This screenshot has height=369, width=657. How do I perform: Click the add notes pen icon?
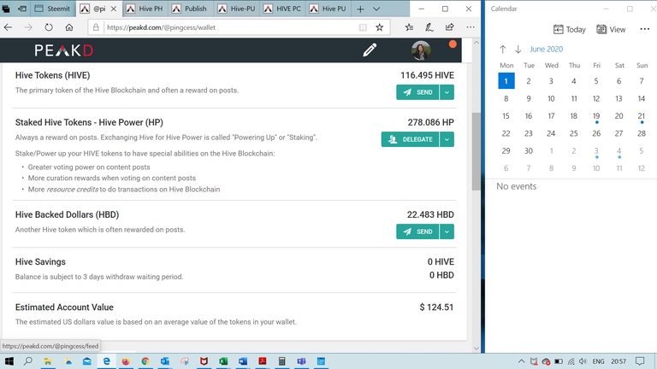[x=429, y=27]
